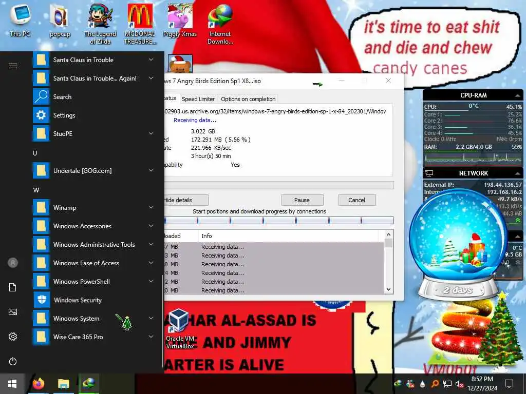Open Pictures icon in Start sidebar
The image size is (526, 394).
pos(13,312)
